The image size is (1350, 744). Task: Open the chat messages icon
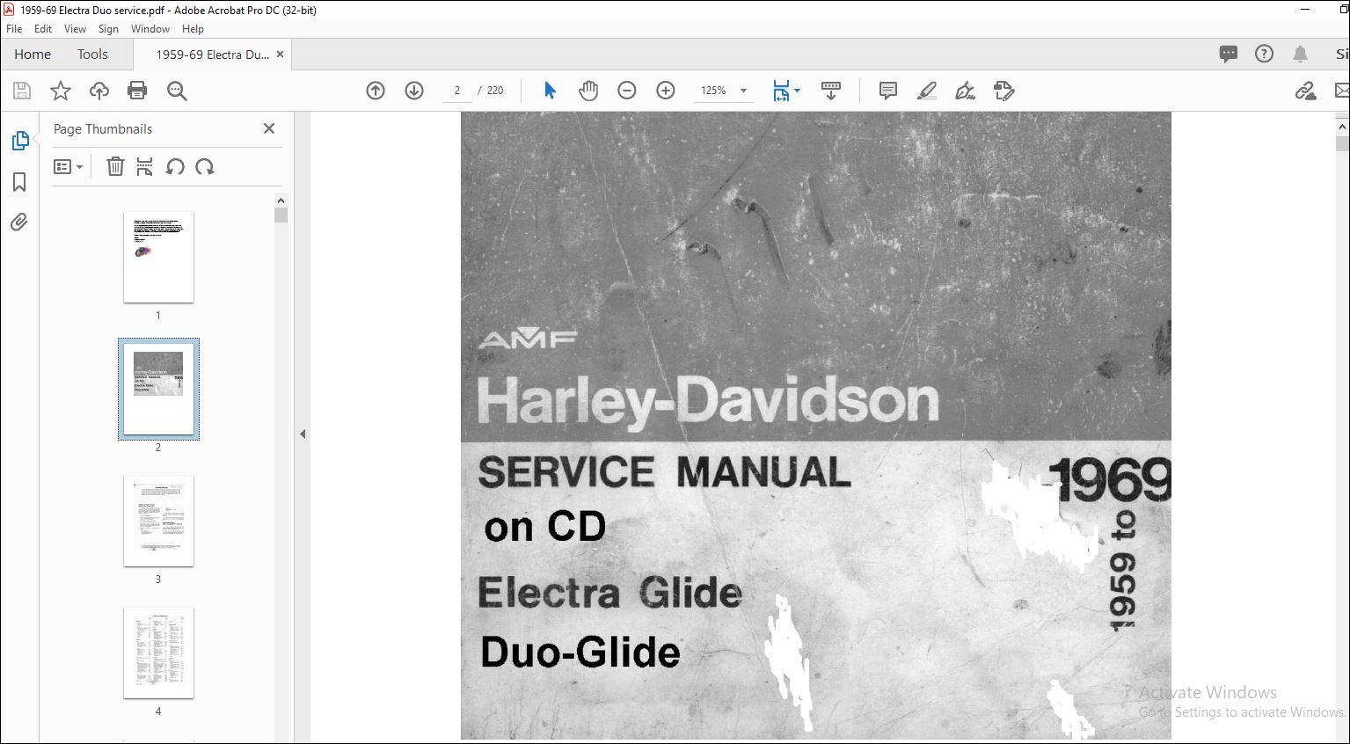[1229, 55]
